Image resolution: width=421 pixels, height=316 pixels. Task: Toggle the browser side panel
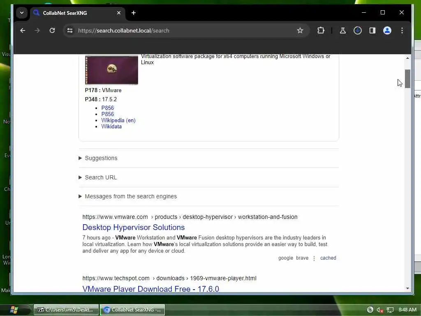click(x=372, y=30)
